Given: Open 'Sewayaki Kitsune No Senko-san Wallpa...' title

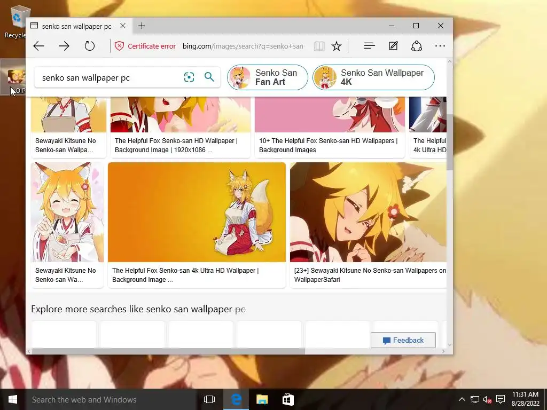Looking at the screenshot, I should pyautogui.click(x=66, y=145).
